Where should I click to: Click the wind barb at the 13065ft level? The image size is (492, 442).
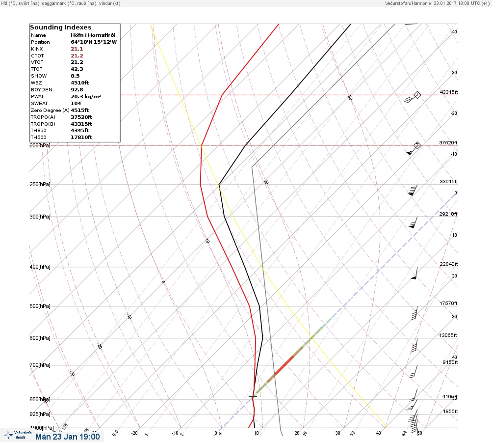pos(414,345)
